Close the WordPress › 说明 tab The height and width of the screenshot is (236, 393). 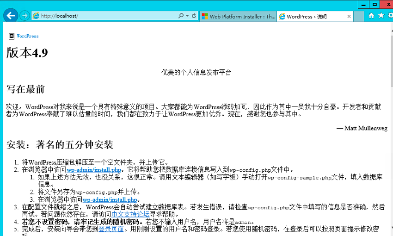click(x=349, y=17)
